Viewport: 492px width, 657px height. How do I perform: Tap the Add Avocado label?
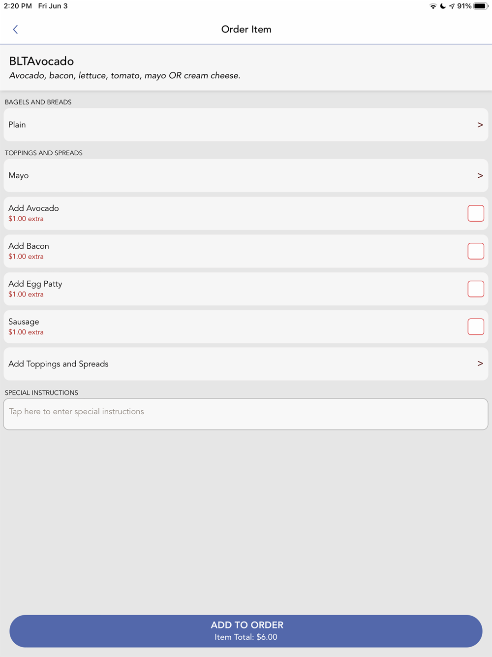coord(33,208)
